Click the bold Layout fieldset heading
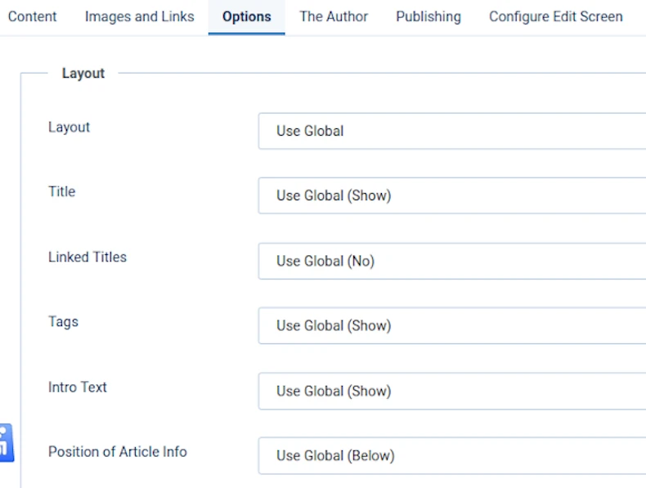Image resolution: width=646 pixels, height=488 pixels. point(83,74)
